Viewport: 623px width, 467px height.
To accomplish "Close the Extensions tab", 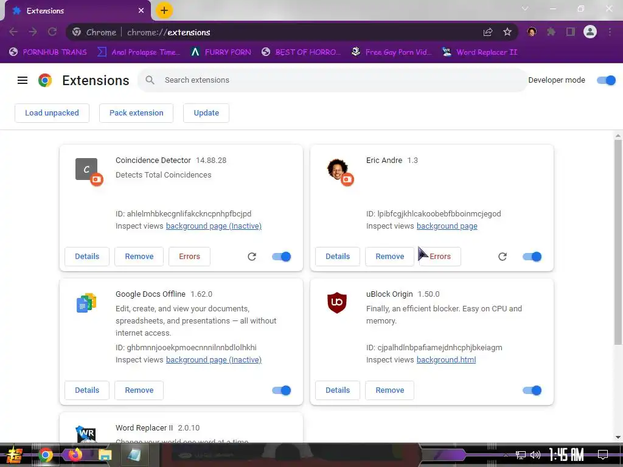I will point(141,11).
